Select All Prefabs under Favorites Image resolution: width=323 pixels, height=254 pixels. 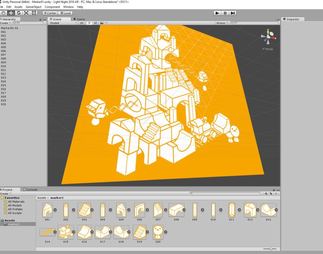tap(15, 209)
